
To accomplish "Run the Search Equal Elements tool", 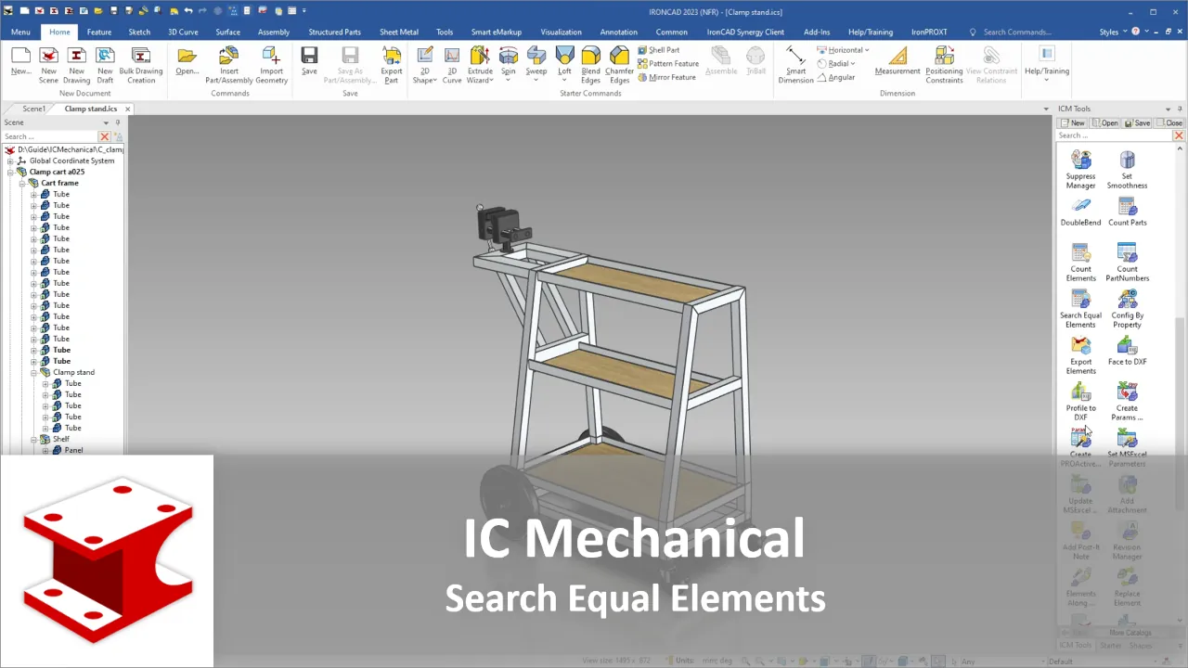I will coord(1080,309).
